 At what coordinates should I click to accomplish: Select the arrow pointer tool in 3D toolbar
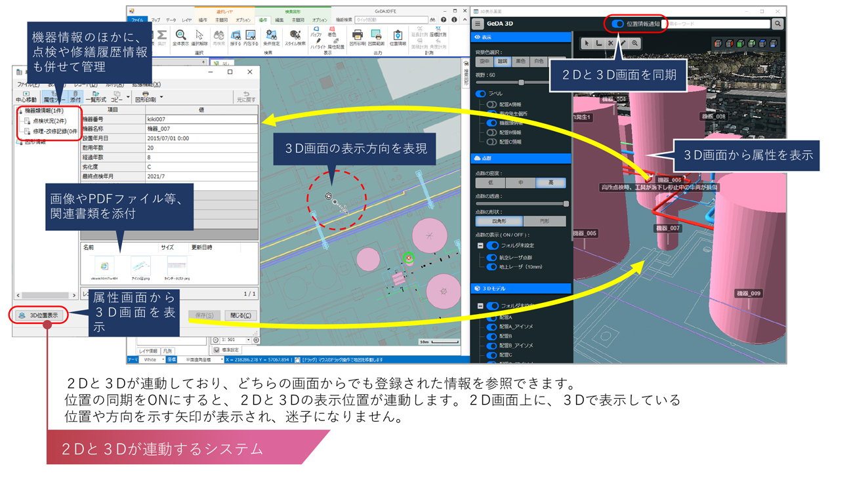(587, 43)
